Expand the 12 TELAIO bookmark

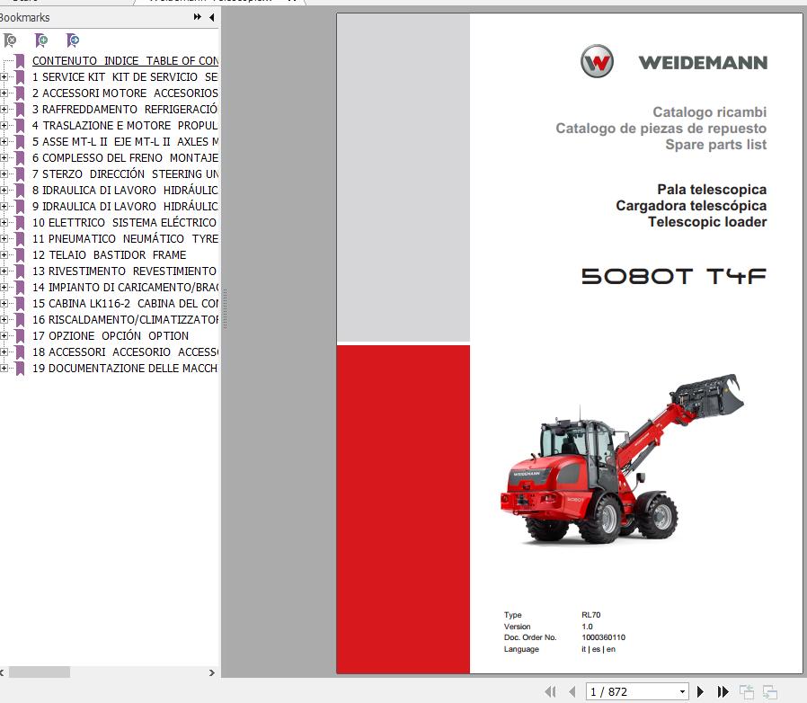tap(4, 255)
